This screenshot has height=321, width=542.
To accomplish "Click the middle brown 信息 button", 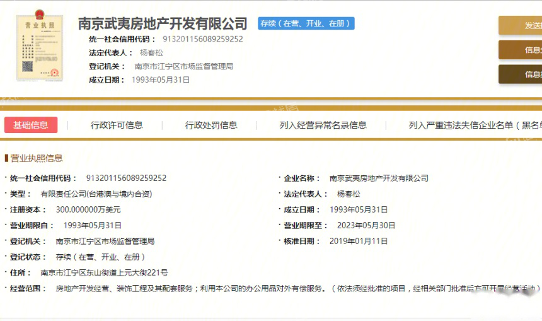I will (520, 50).
